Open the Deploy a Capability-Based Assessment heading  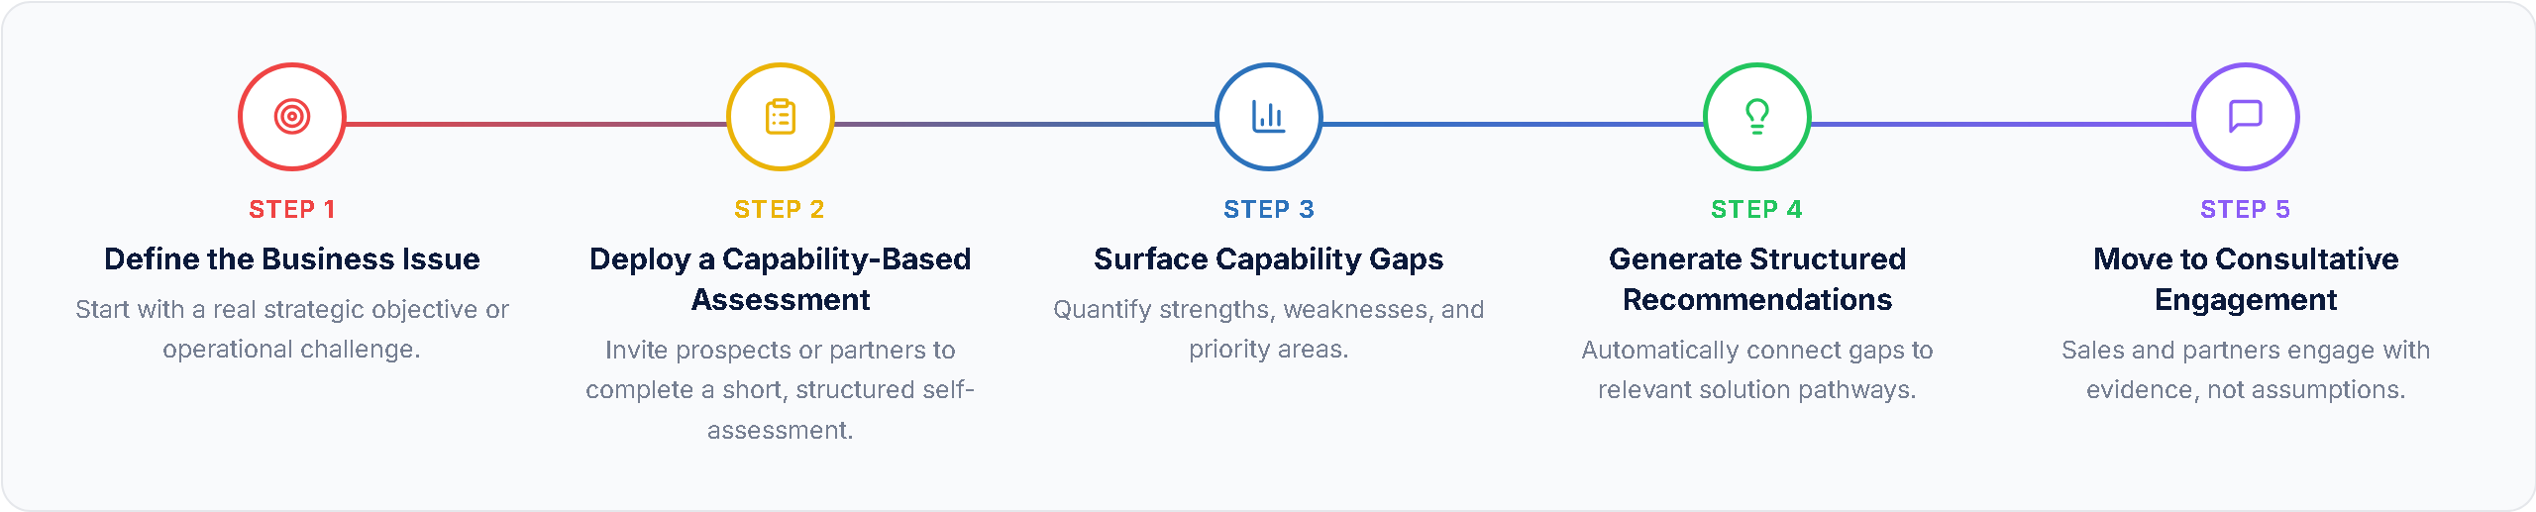tap(781, 279)
